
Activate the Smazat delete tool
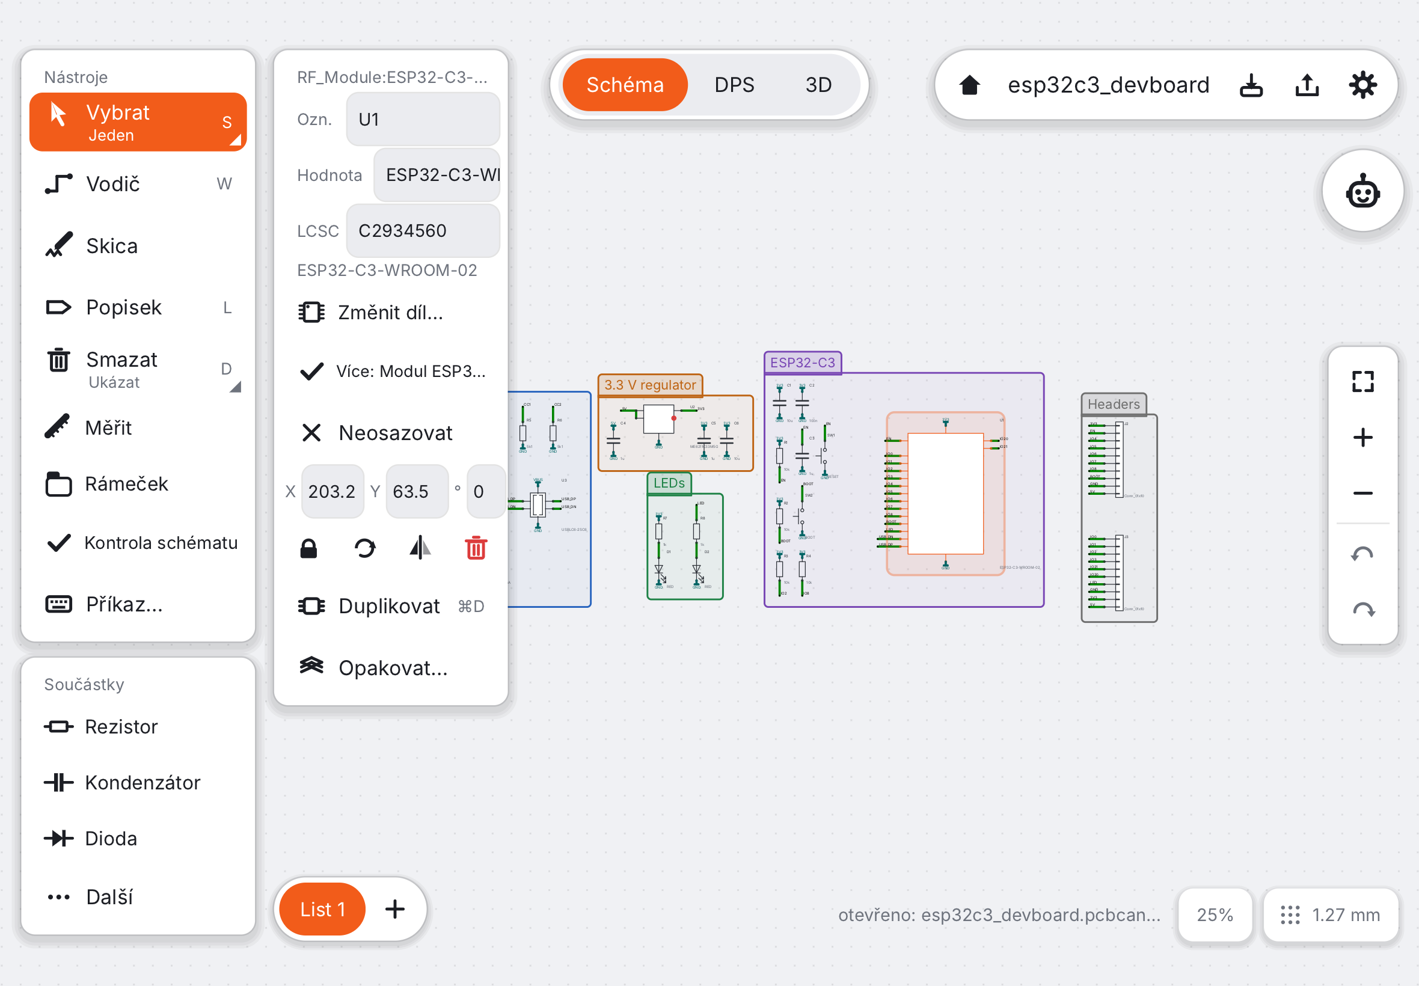[x=138, y=369]
